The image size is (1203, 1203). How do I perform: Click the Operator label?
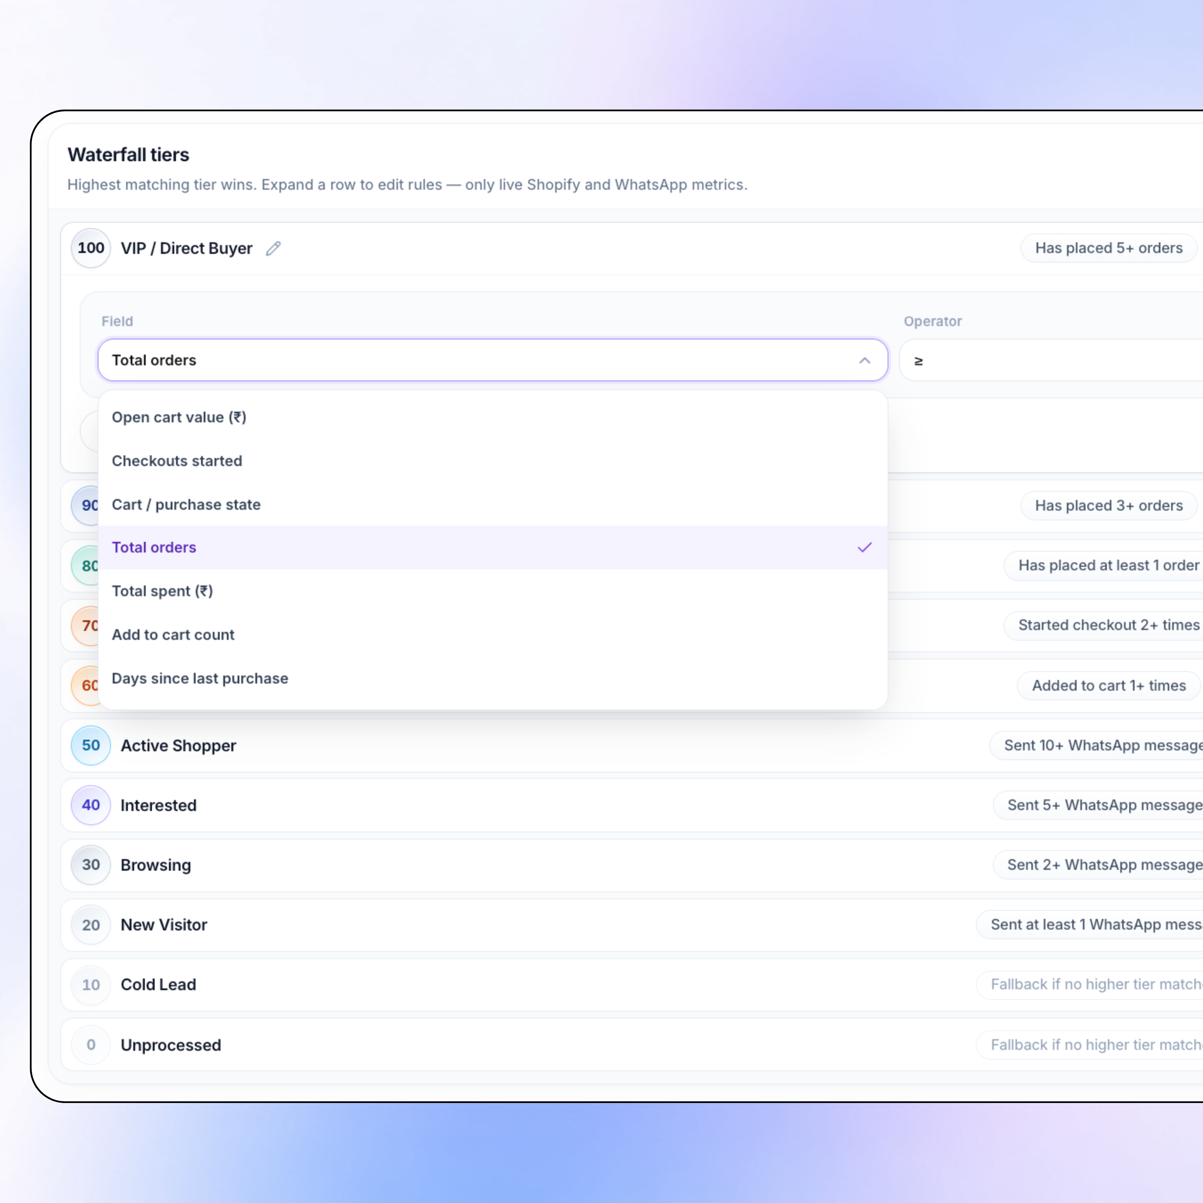(x=932, y=321)
